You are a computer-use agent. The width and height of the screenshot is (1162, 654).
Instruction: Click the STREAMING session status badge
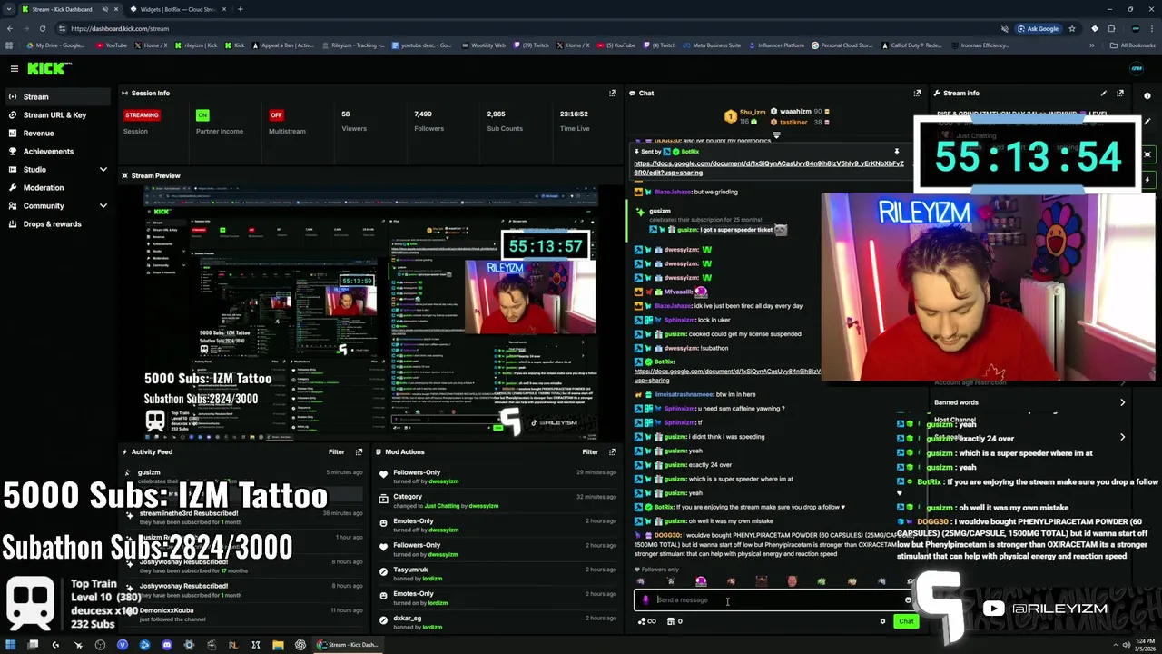(142, 115)
